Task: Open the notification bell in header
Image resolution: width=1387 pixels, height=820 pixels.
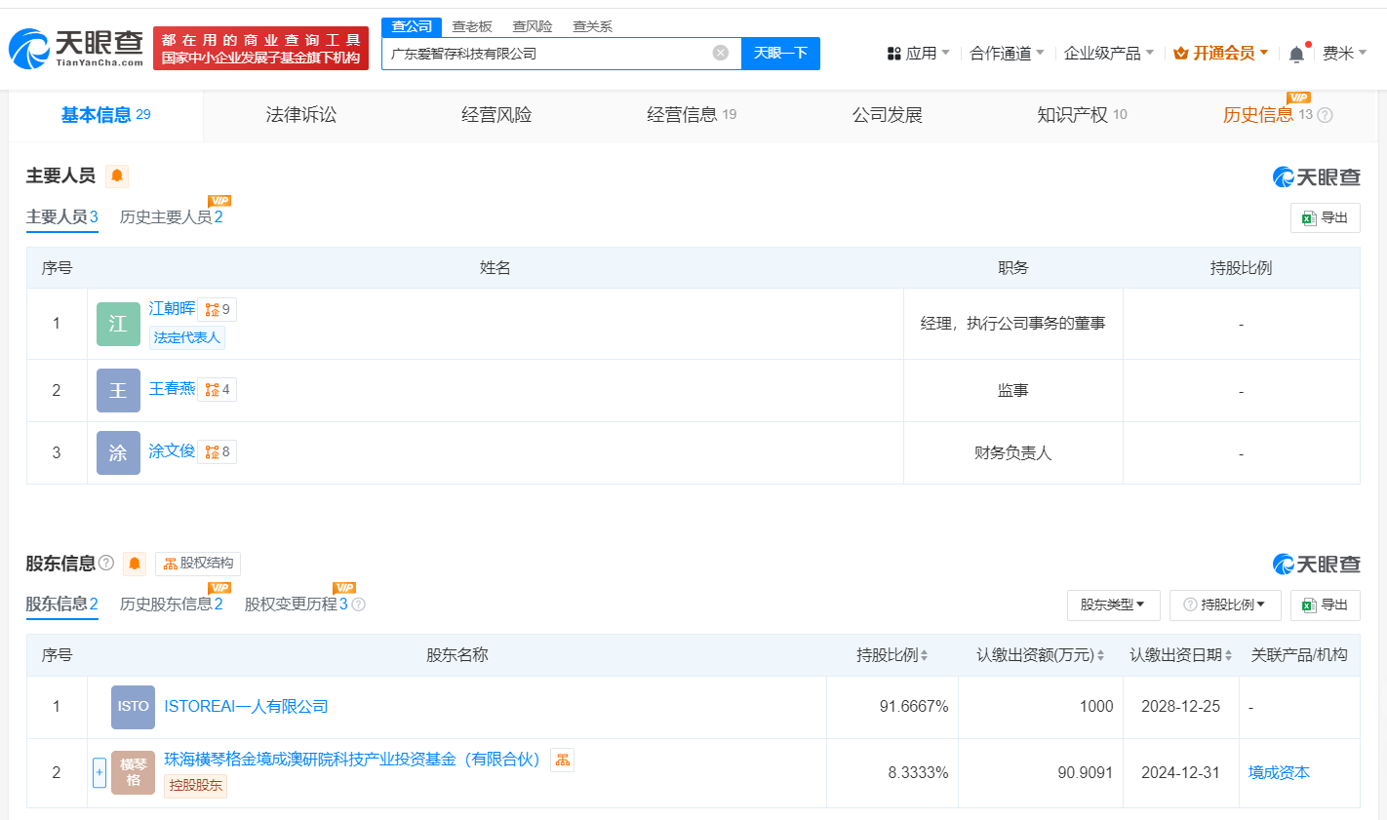Action: click(1296, 54)
